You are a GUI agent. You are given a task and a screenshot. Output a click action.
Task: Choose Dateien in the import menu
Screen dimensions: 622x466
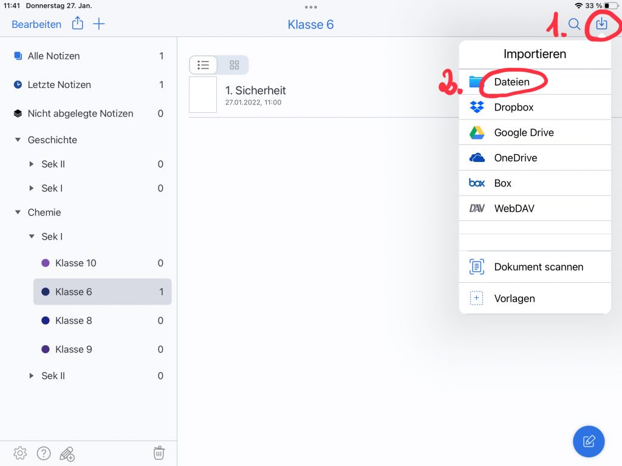pyautogui.click(x=512, y=82)
